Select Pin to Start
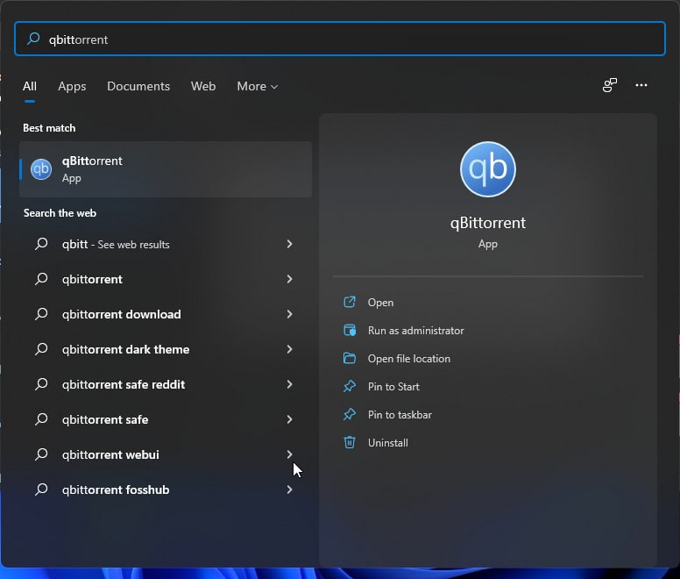Image resolution: width=680 pixels, height=579 pixels. [393, 387]
